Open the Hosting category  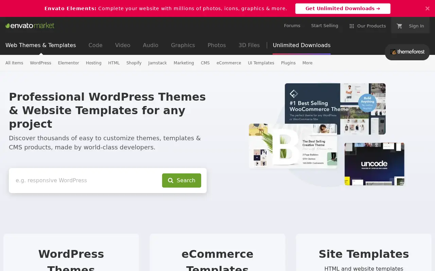click(x=93, y=63)
